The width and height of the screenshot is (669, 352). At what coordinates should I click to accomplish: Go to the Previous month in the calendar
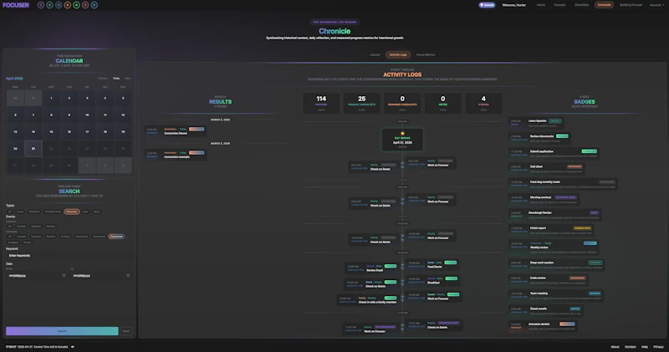pos(103,79)
